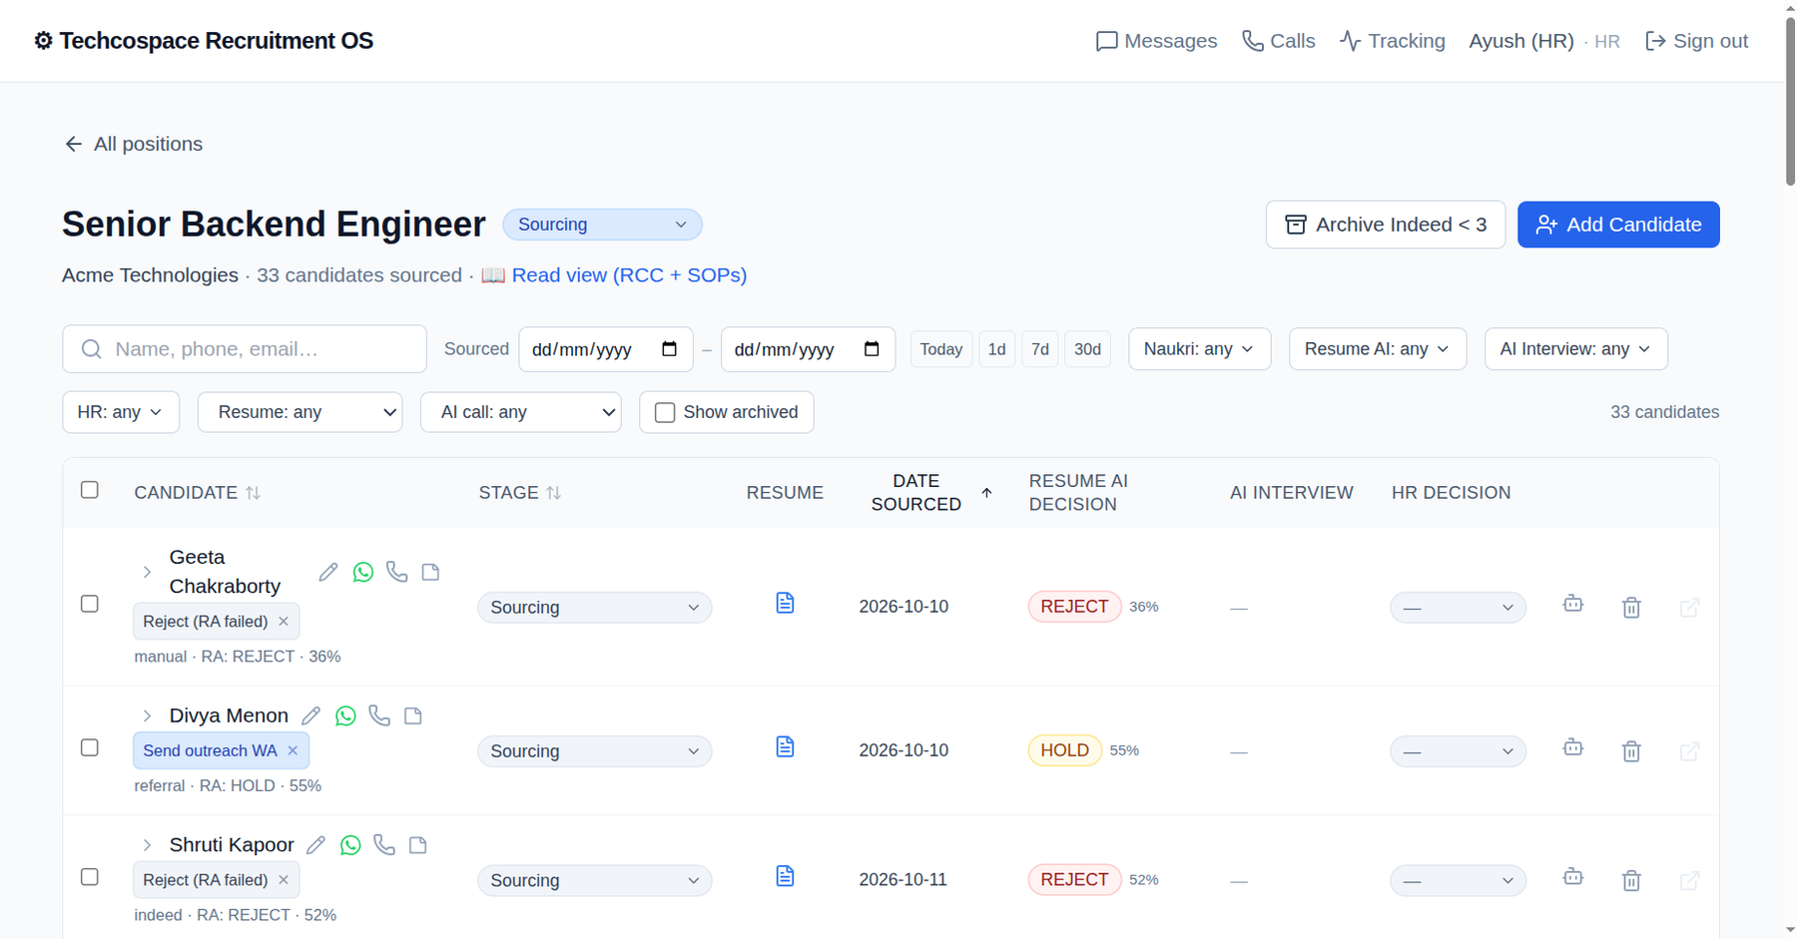Remove the 'Send outreach WA' tag
This screenshot has width=1797, height=939.
tap(293, 750)
